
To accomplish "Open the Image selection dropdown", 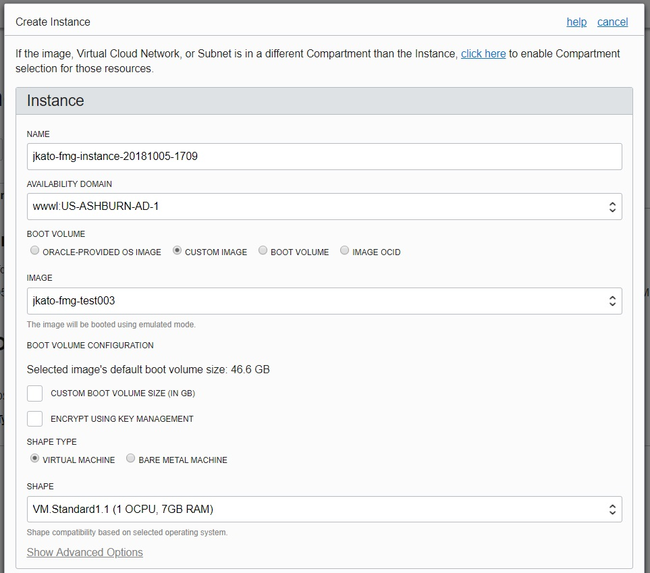I will pos(317,301).
